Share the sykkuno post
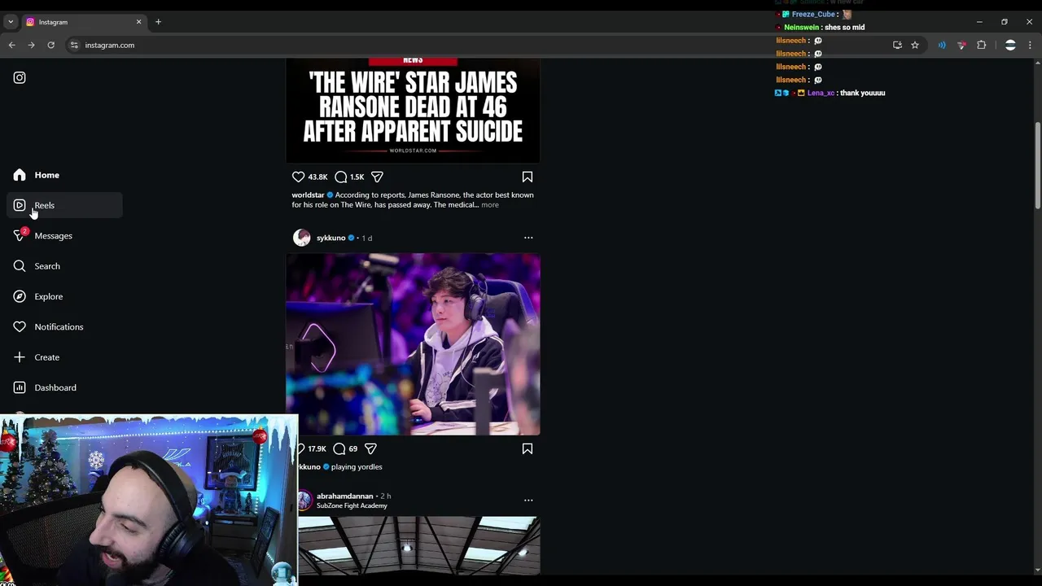This screenshot has width=1042, height=586. pos(370,448)
